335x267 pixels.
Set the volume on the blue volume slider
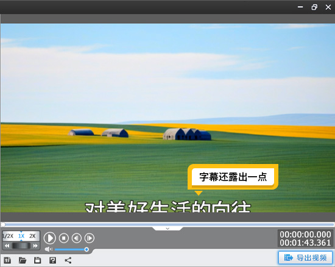tap(71, 249)
